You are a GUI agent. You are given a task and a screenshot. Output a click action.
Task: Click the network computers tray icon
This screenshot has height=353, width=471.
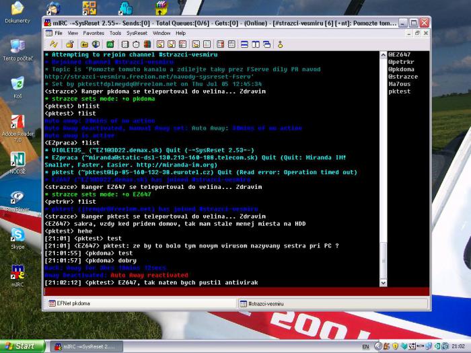pos(429,346)
